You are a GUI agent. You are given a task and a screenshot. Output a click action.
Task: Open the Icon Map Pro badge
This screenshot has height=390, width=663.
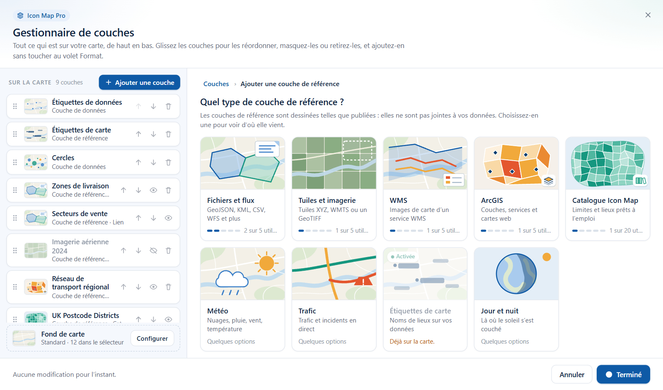coord(41,16)
